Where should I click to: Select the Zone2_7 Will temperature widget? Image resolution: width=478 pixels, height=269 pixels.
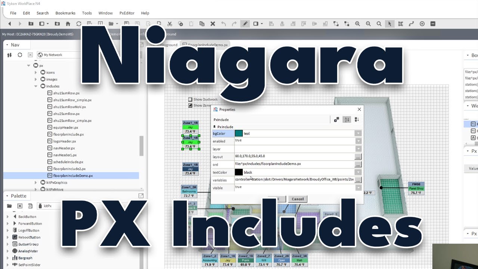point(263,260)
